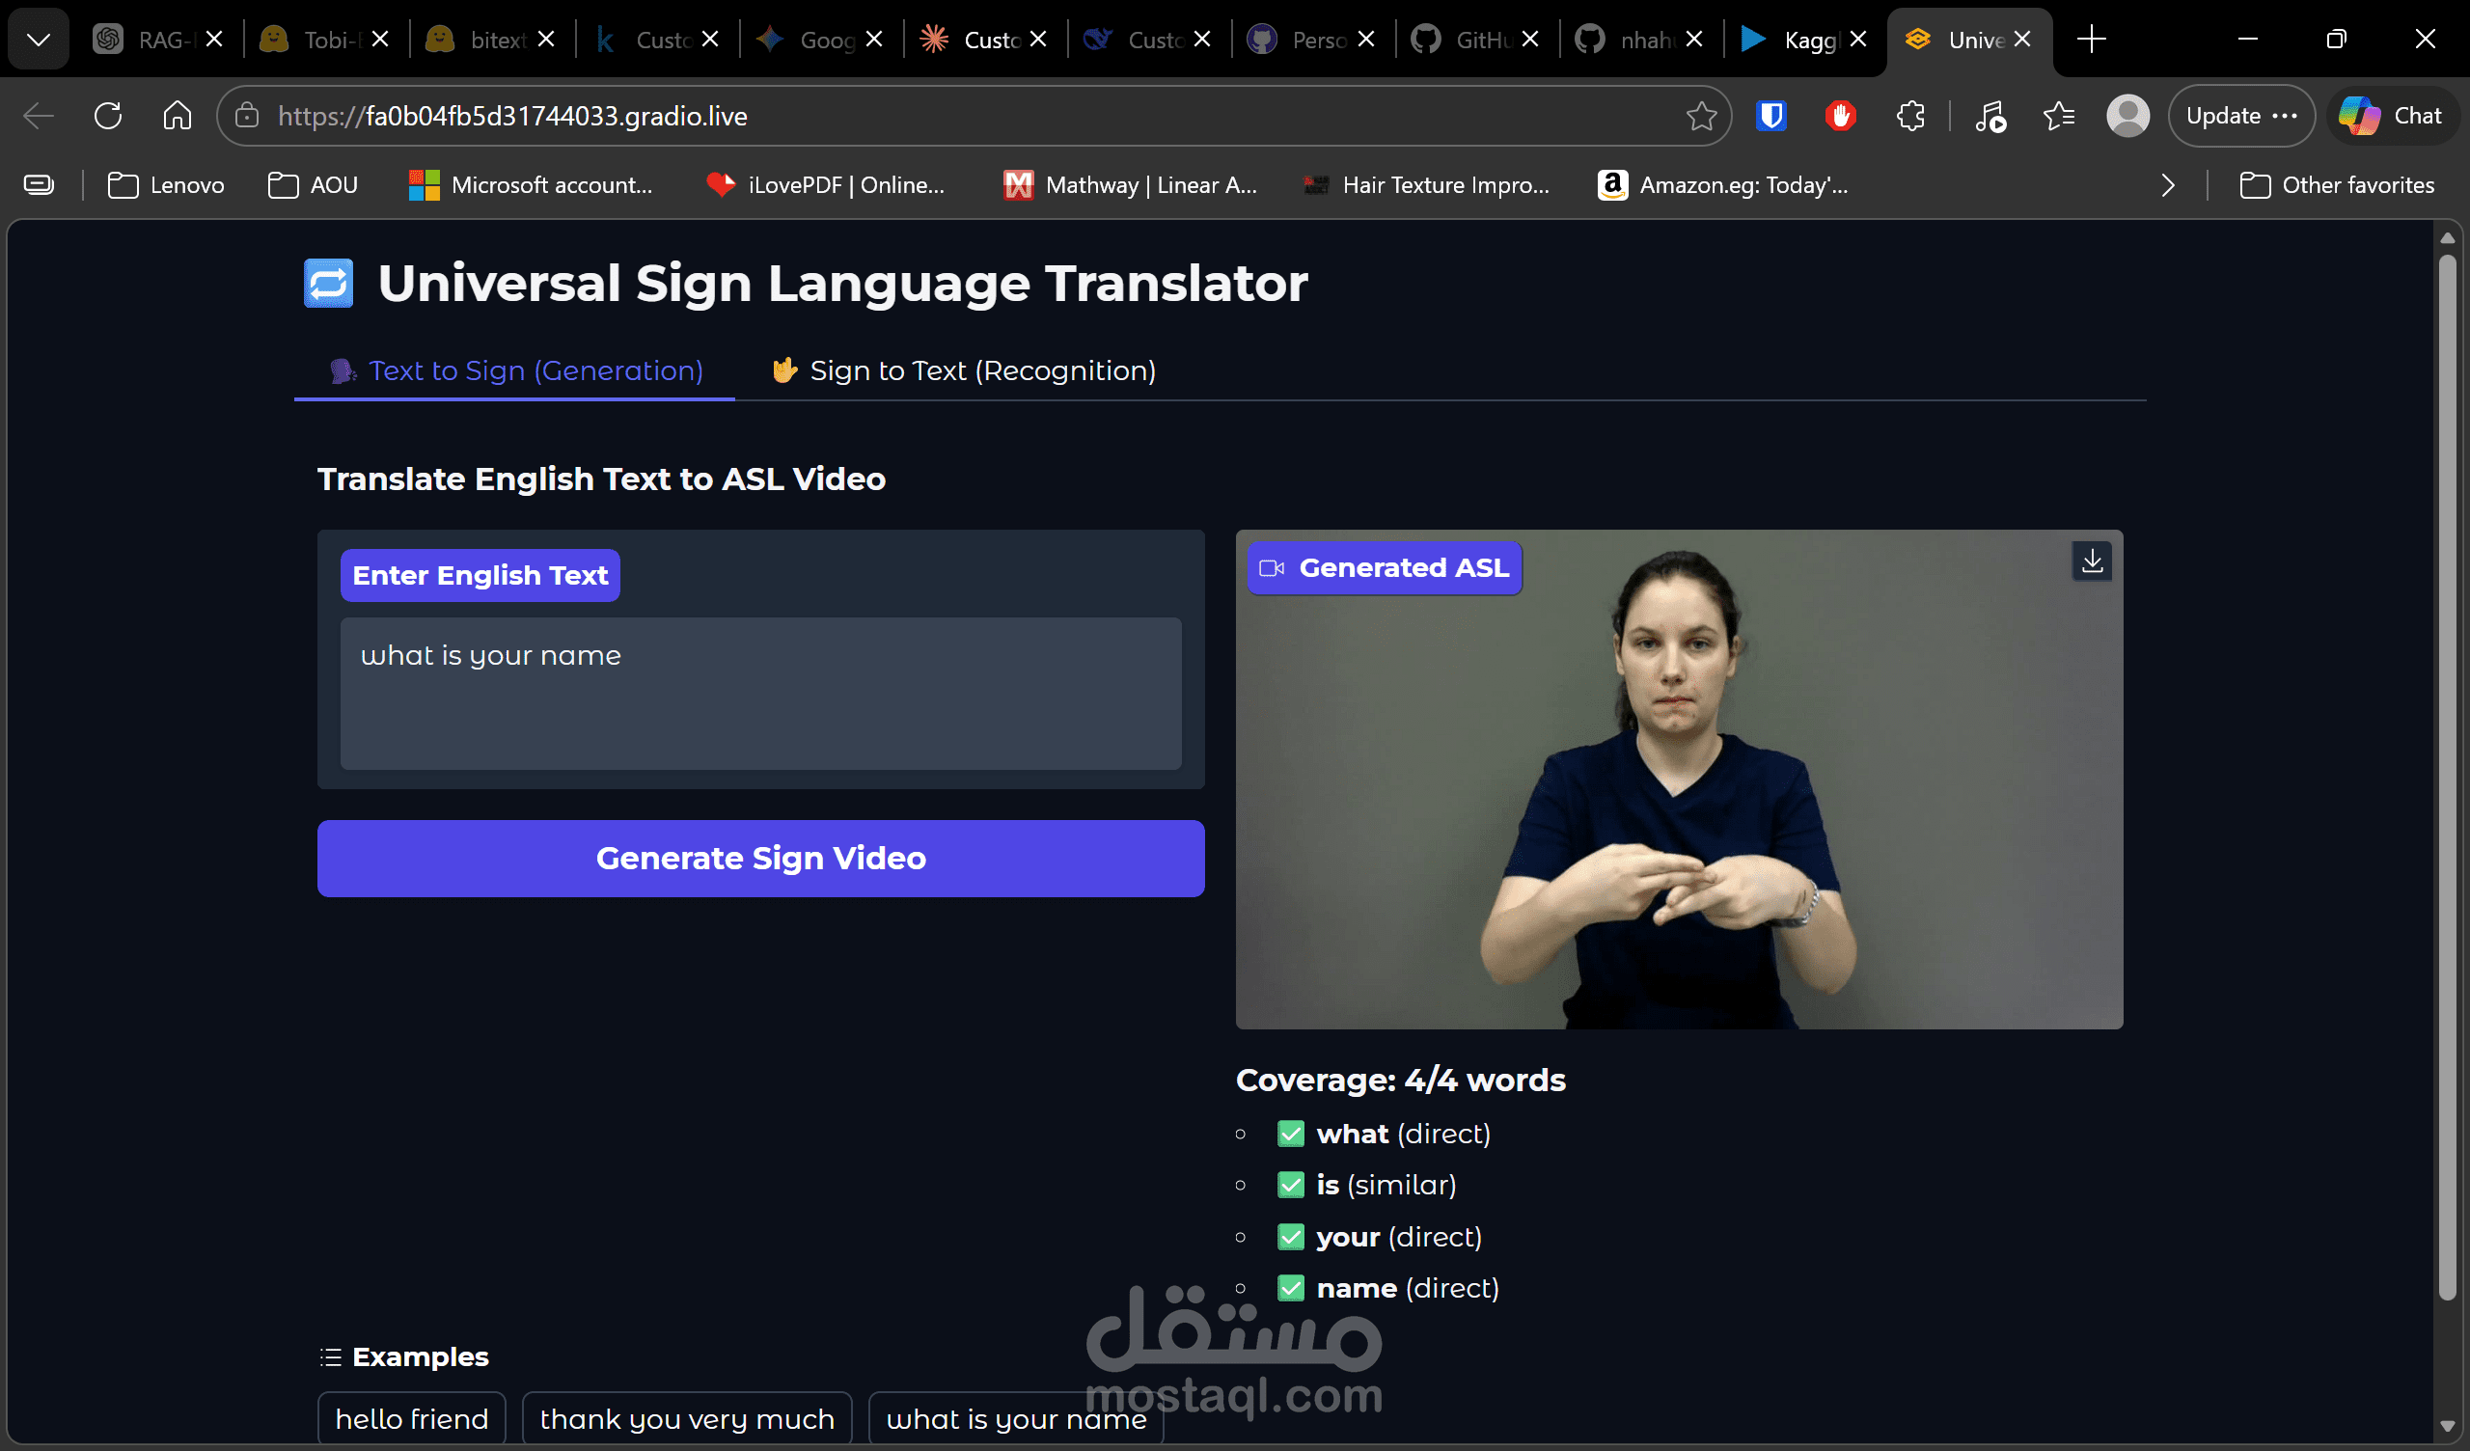Click the English text input box
This screenshot has width=2470, height=1451.
[x=760, y=692]
